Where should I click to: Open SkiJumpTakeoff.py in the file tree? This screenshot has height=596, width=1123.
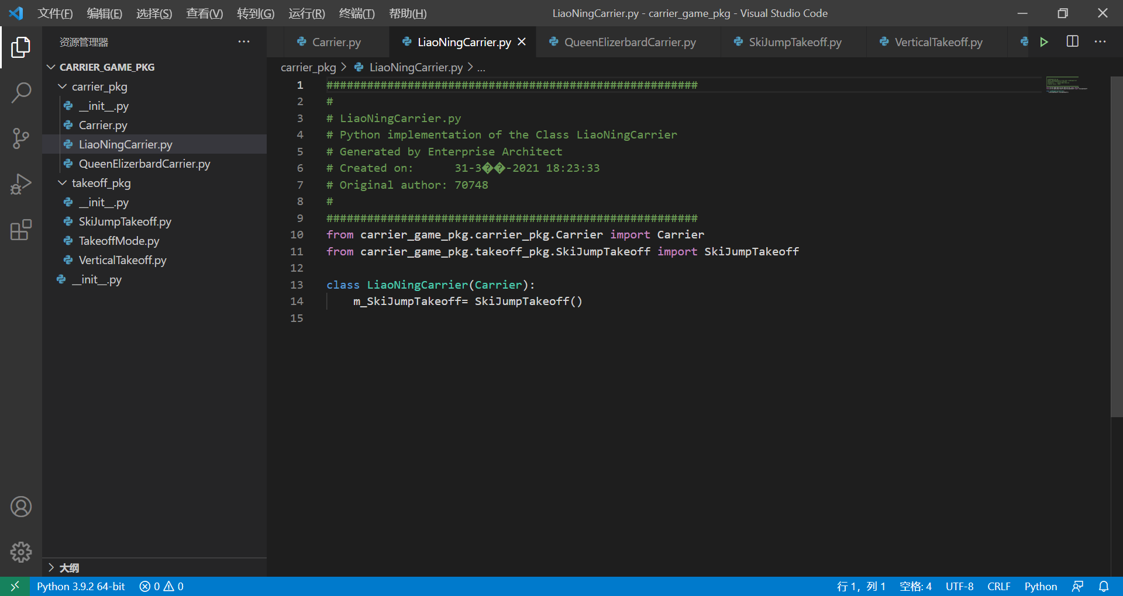pyautogui.click(x=154, y=221)
